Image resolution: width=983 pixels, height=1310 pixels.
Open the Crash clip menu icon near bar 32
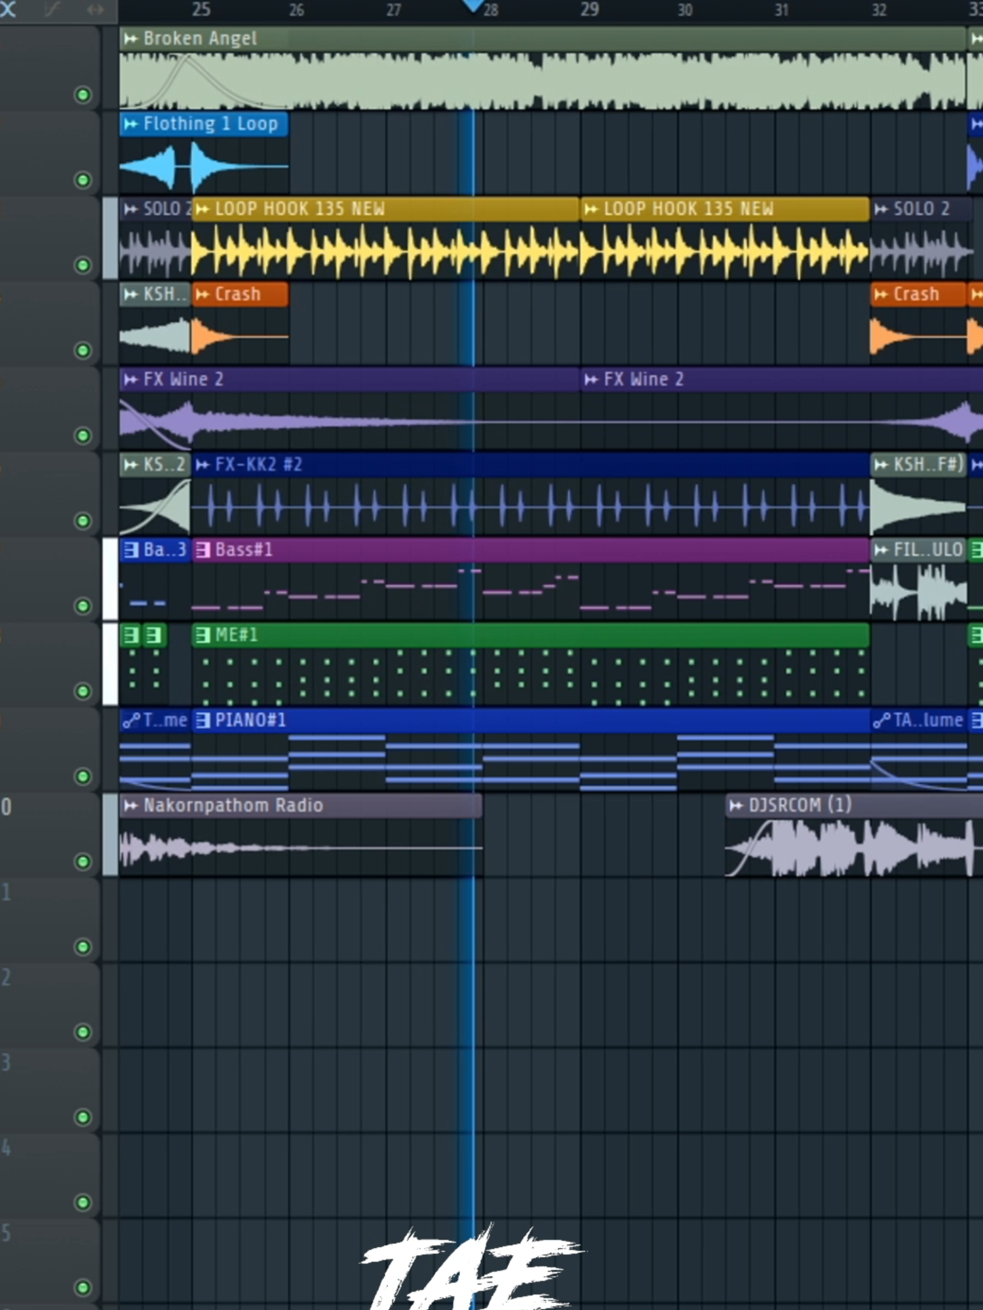click(881, 294)
